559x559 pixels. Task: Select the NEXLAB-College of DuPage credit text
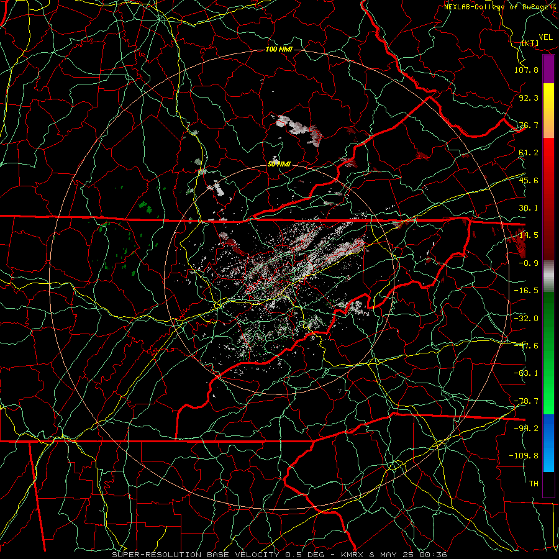point(496,6)
